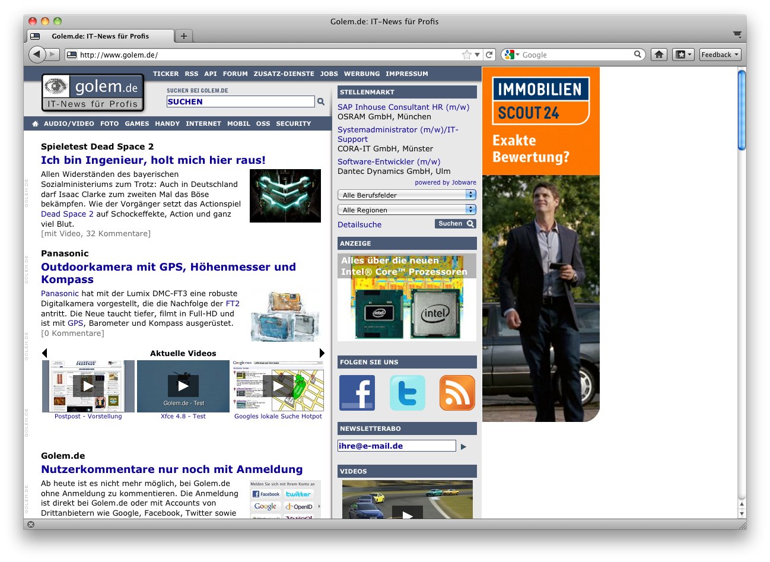This screenshot has height=562, width=770.
Task: Select the Facebook icon under Folgen Sie uns
Action: coord(357,392)
